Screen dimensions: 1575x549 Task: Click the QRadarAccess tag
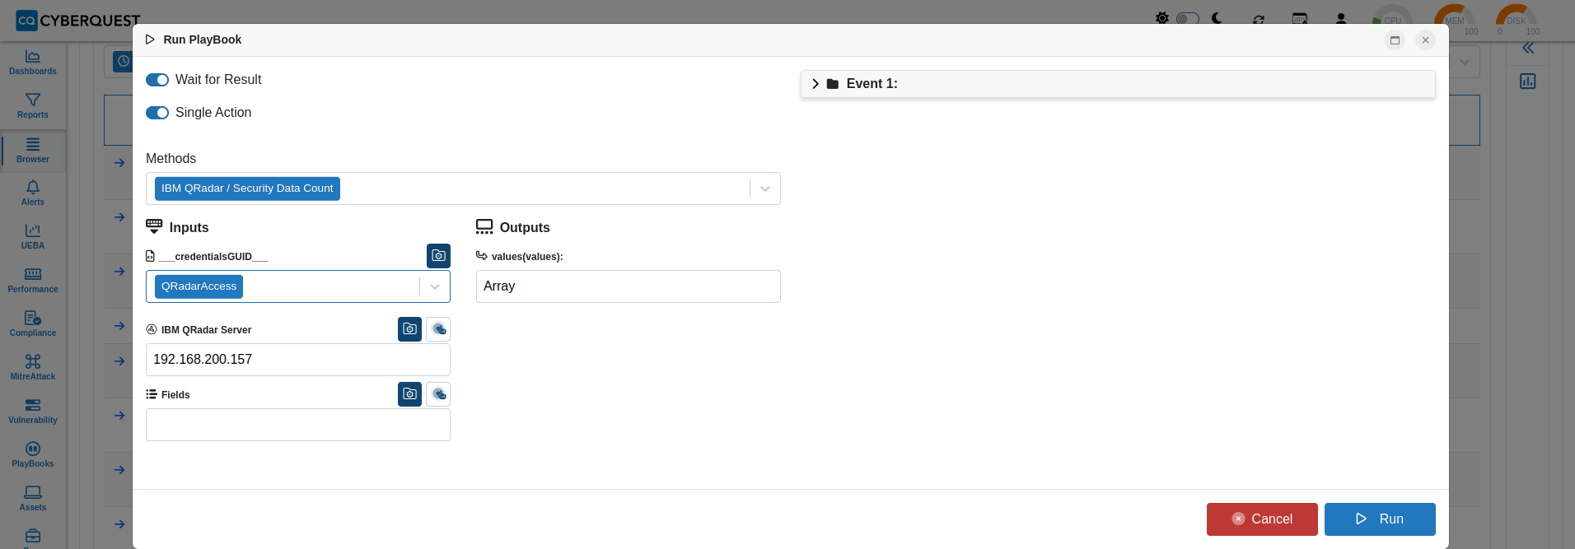199,286
